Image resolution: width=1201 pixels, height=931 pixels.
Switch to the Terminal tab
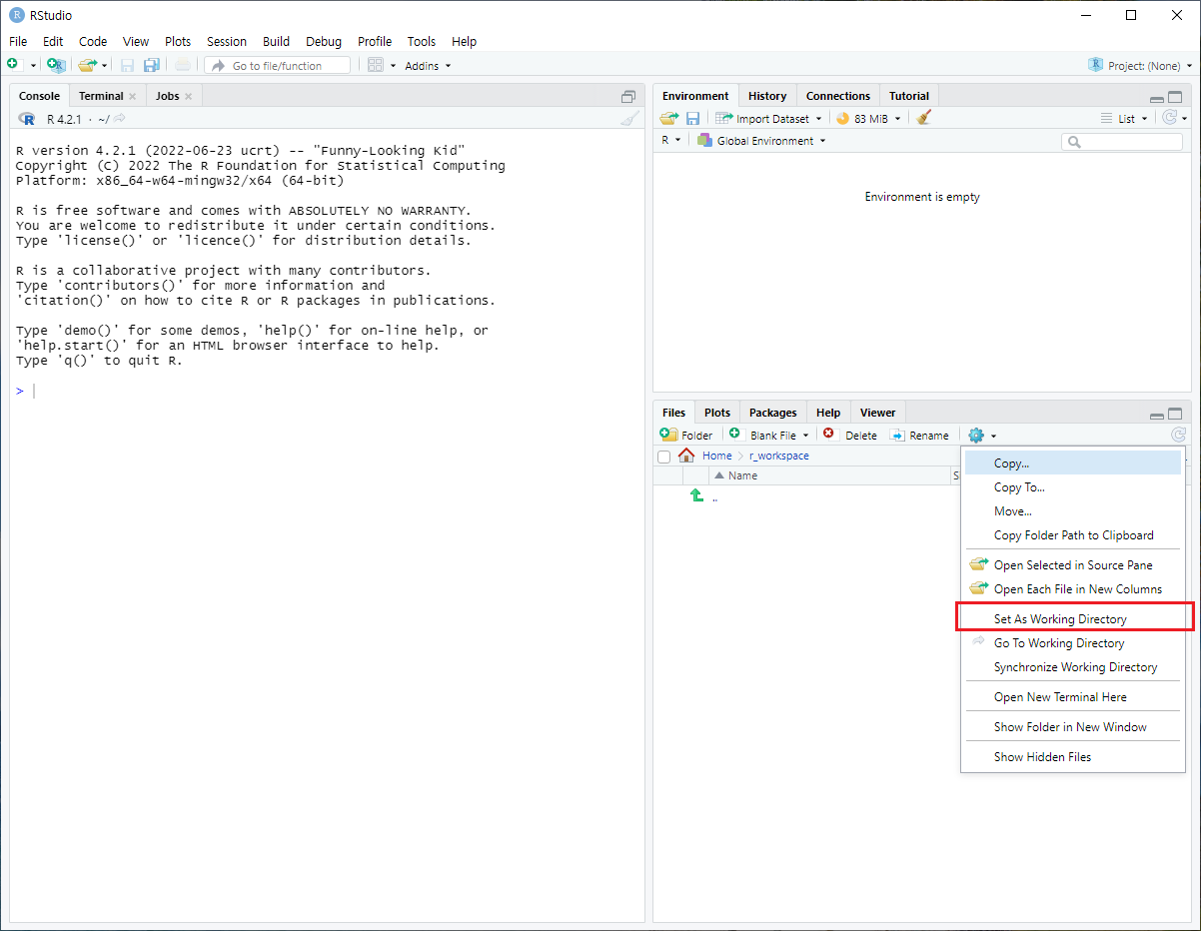point(101,96)
